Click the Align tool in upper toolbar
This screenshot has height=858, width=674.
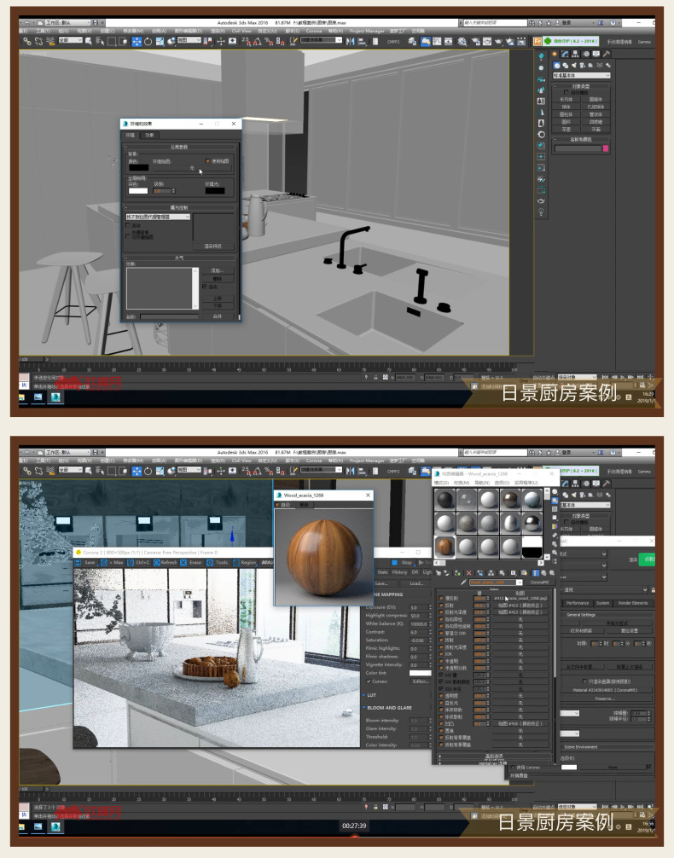(362, 42)
